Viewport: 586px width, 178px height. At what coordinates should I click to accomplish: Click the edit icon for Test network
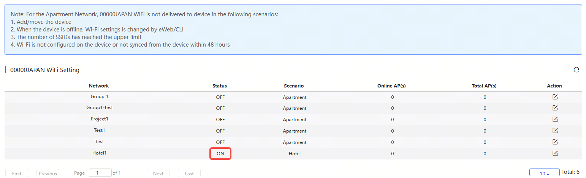(555, 142)
